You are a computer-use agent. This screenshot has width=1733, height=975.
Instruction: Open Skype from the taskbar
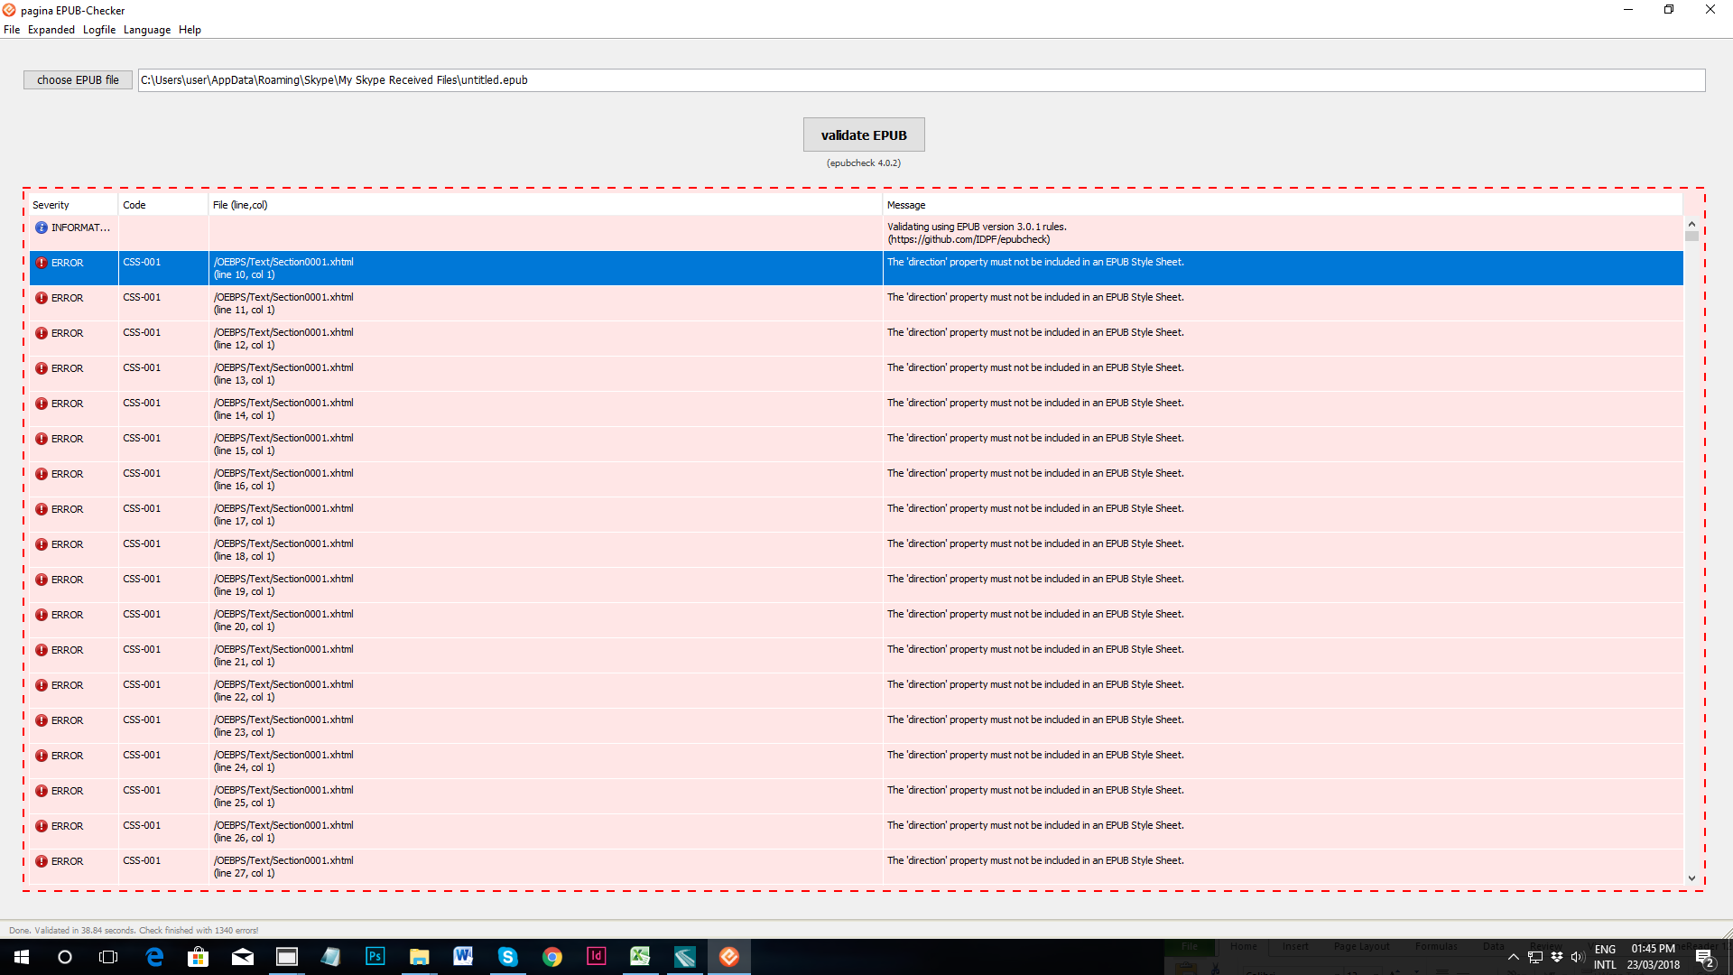(x=508, y=956)
